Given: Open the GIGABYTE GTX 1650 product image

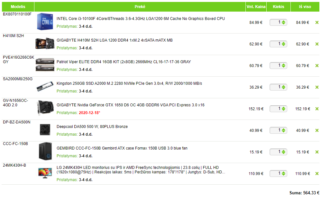Looking at the screenshot, I should tap(45, 108).
